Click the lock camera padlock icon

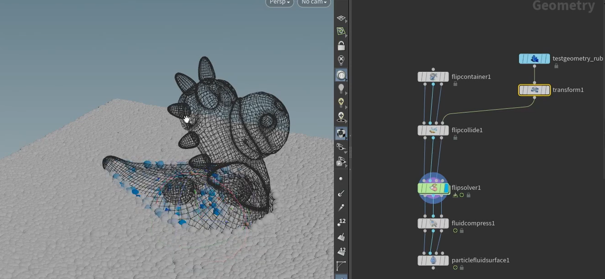click(x=341, y=46)
